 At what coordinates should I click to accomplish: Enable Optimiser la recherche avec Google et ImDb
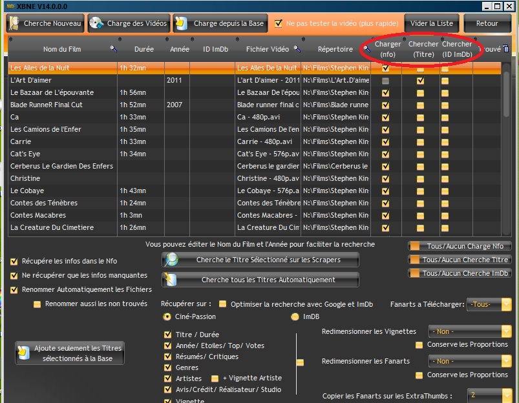(222, 304)
